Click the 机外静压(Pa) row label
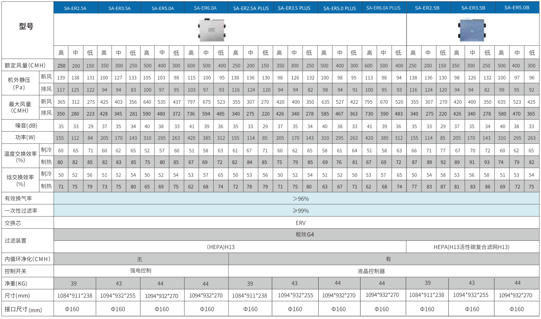Viewport: 541px width, 319px height. [19, 83]
